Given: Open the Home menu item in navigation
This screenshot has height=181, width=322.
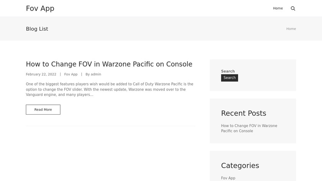Looking at the screenshot, I should (278, 8).
